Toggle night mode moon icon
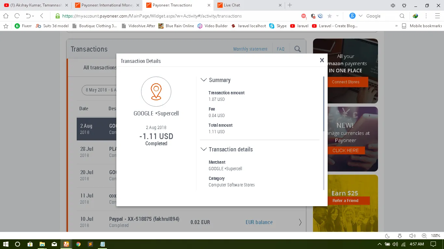Image resolution: width=444 pixels, height=249 pixels. pyautogui.click(x=387, y=236)
